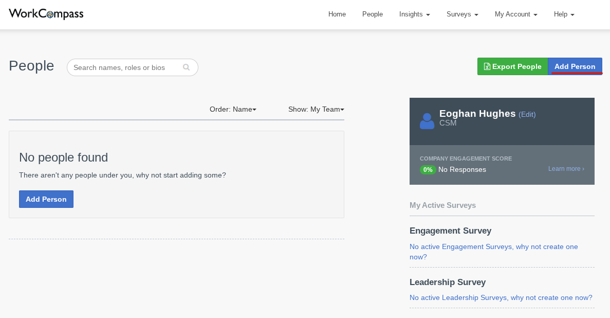Click the Edit link beside Eoghan Hughes

coord(527,114)
